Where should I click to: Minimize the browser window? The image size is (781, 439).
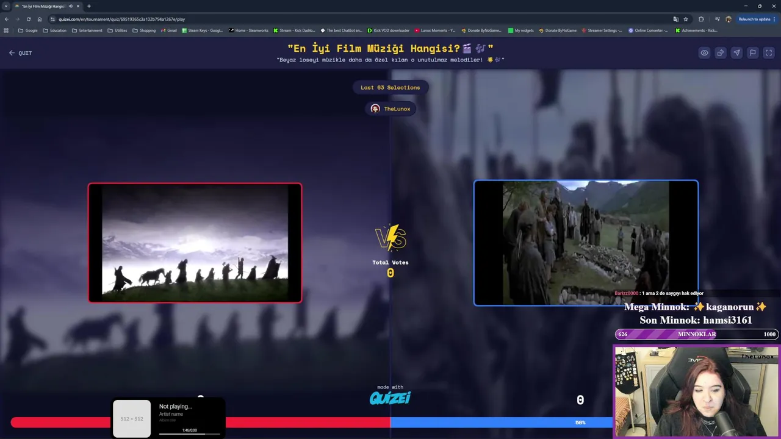click(746, 6)
